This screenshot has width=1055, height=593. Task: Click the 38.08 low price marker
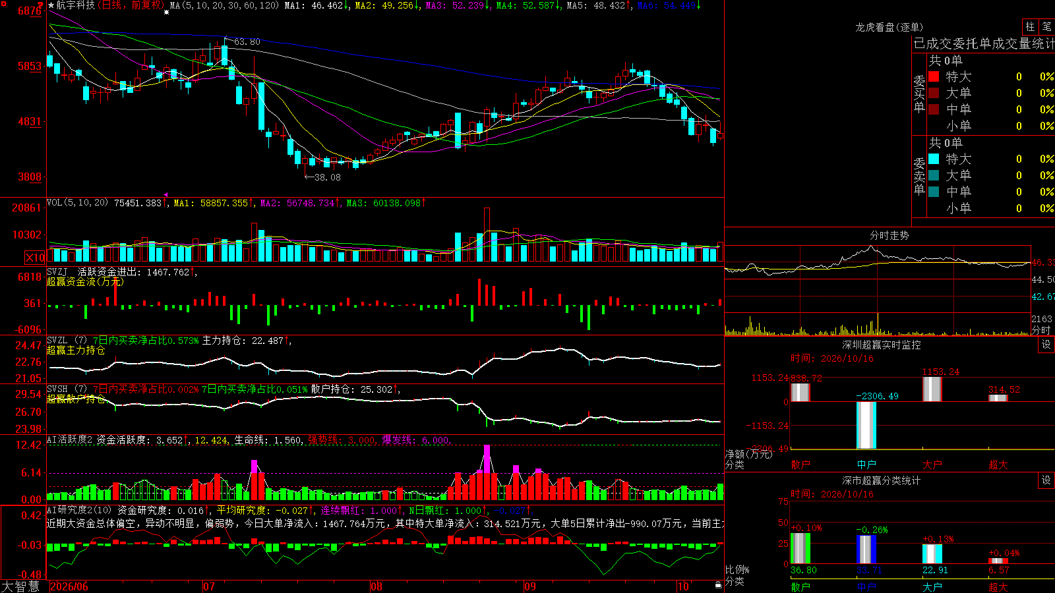coord(328,177)
